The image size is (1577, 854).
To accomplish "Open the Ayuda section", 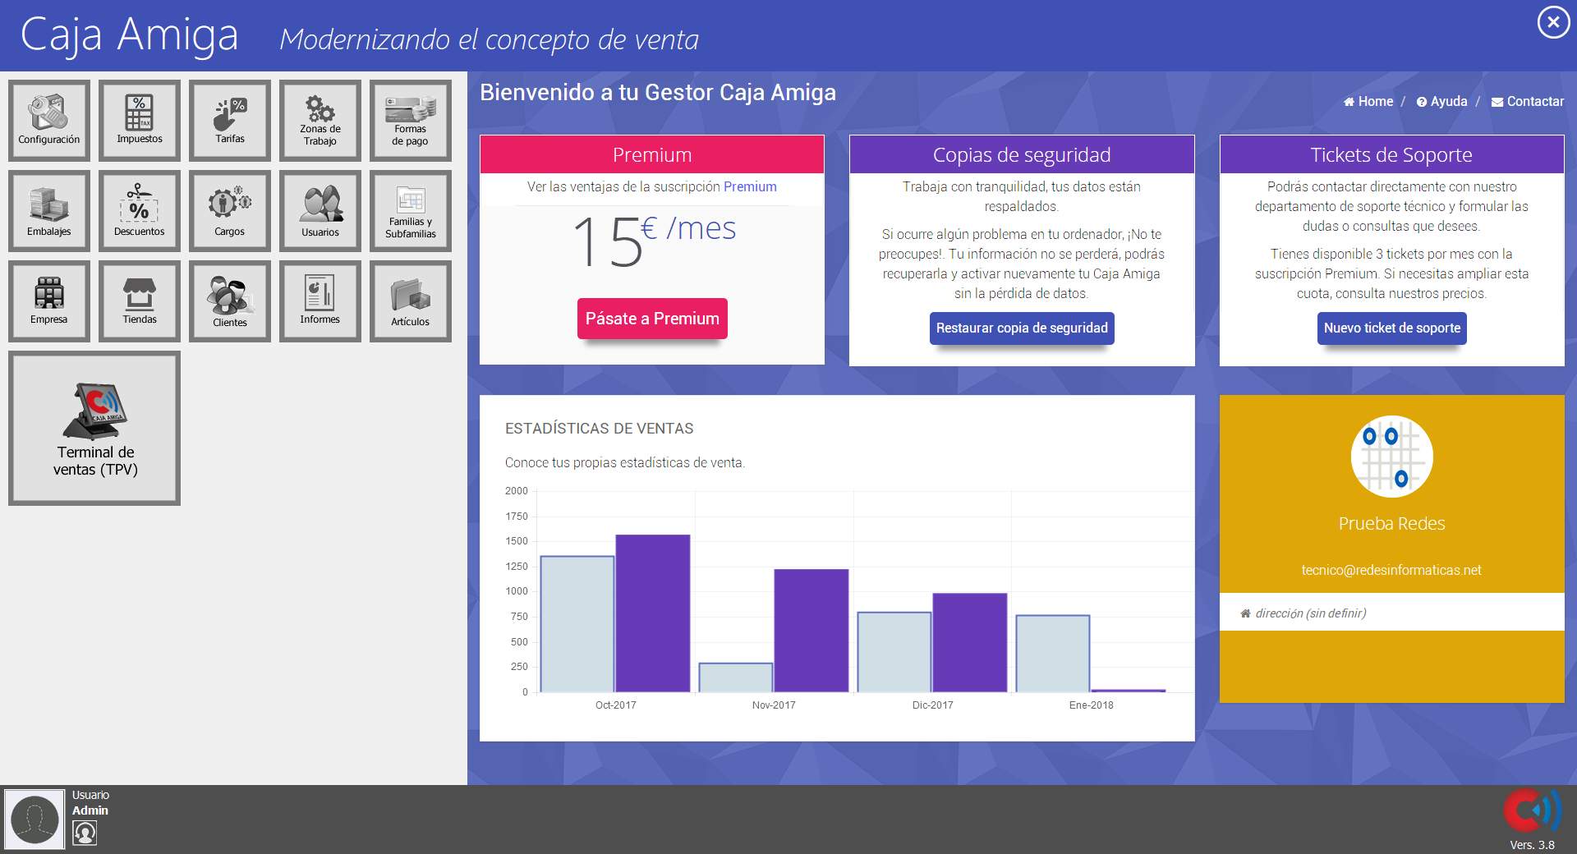I will [x=1441, y=101].
